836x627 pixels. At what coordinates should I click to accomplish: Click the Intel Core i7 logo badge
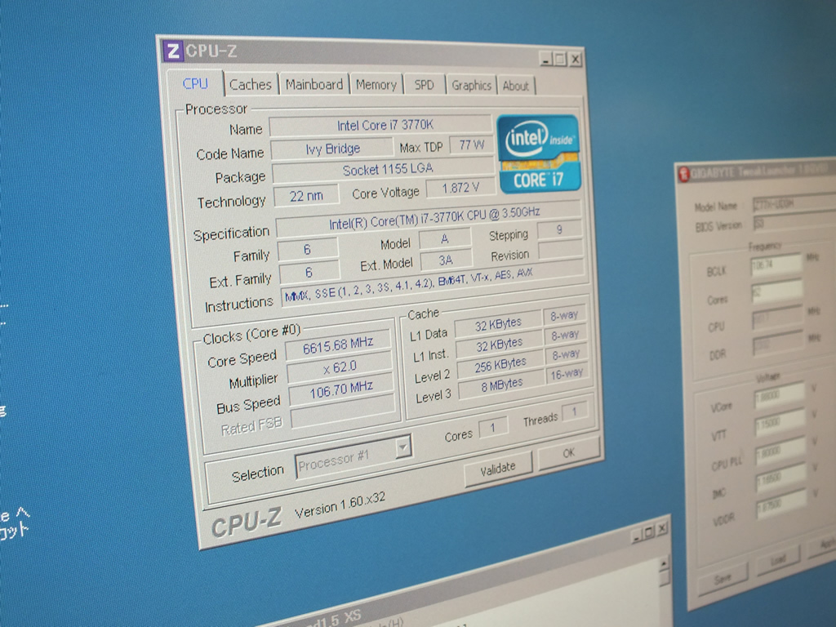click(538, 154)
